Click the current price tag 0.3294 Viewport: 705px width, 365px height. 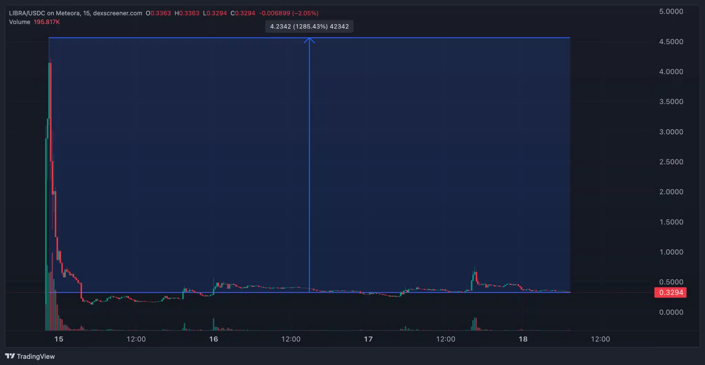[671, 292]
